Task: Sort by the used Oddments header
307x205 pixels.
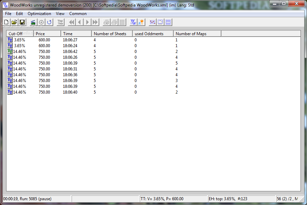Action: 153,33
